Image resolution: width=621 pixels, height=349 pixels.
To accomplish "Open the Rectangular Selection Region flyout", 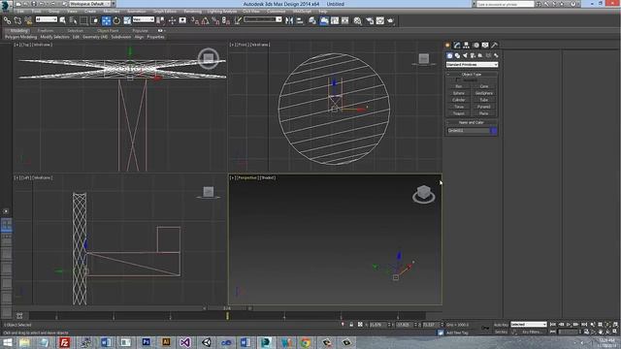I will (84, 20).
